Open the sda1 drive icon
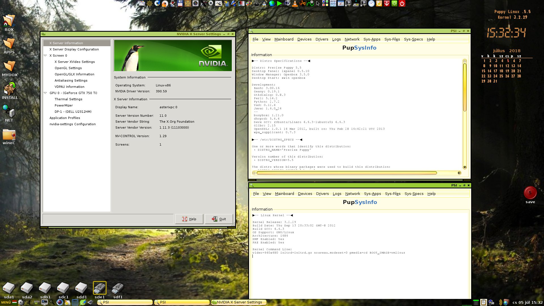This screenshot has width=544, height=306. point(9,290)
